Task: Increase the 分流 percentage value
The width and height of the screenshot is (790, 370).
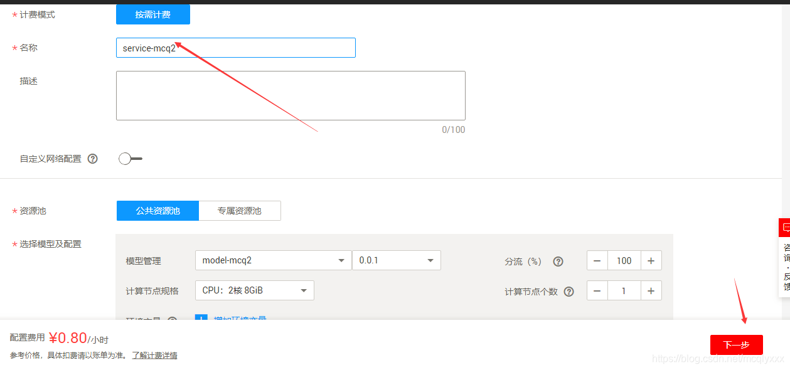Action: (651, 260)
